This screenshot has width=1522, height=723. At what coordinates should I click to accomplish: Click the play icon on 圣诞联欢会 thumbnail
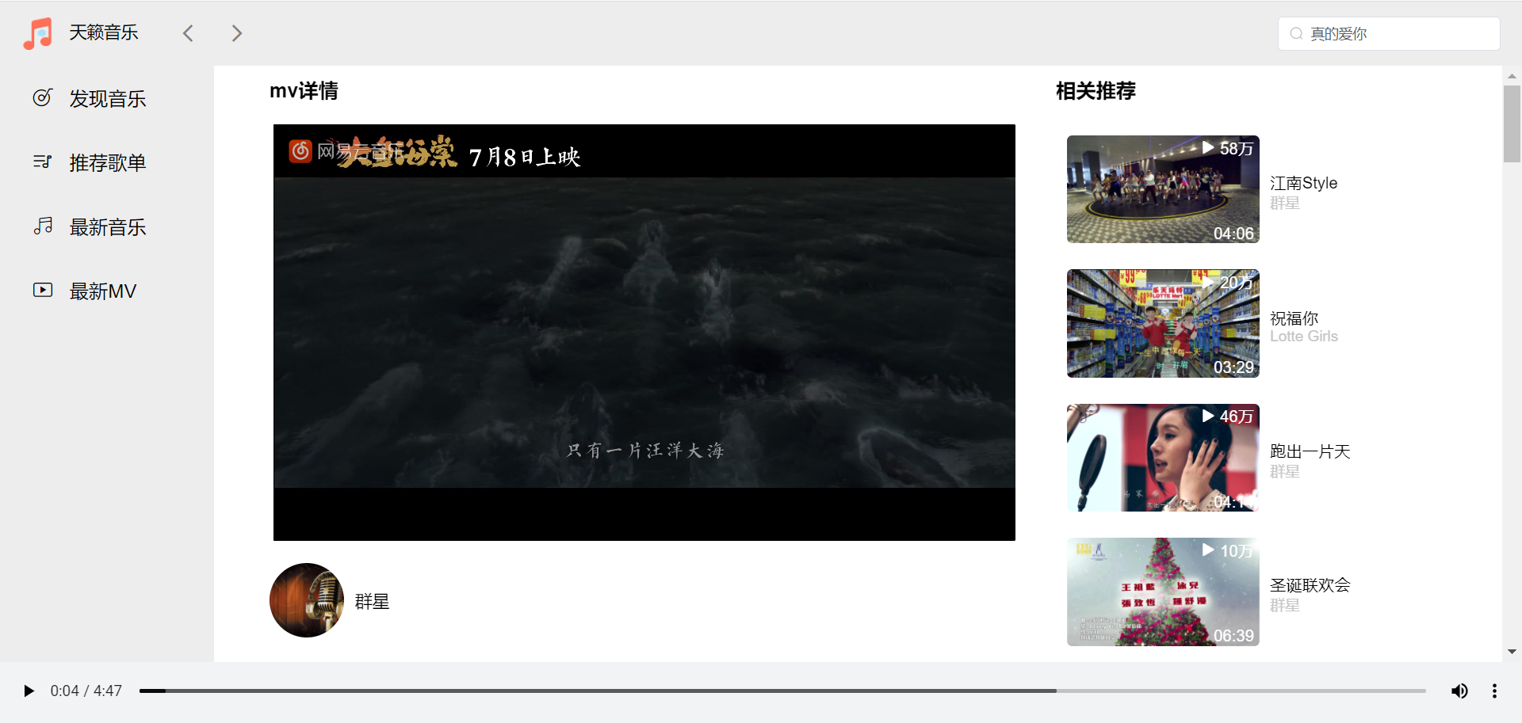click(1208, 550)
